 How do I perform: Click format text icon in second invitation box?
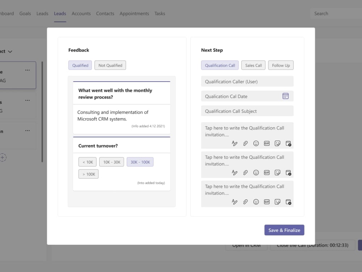tap(234, 173)
